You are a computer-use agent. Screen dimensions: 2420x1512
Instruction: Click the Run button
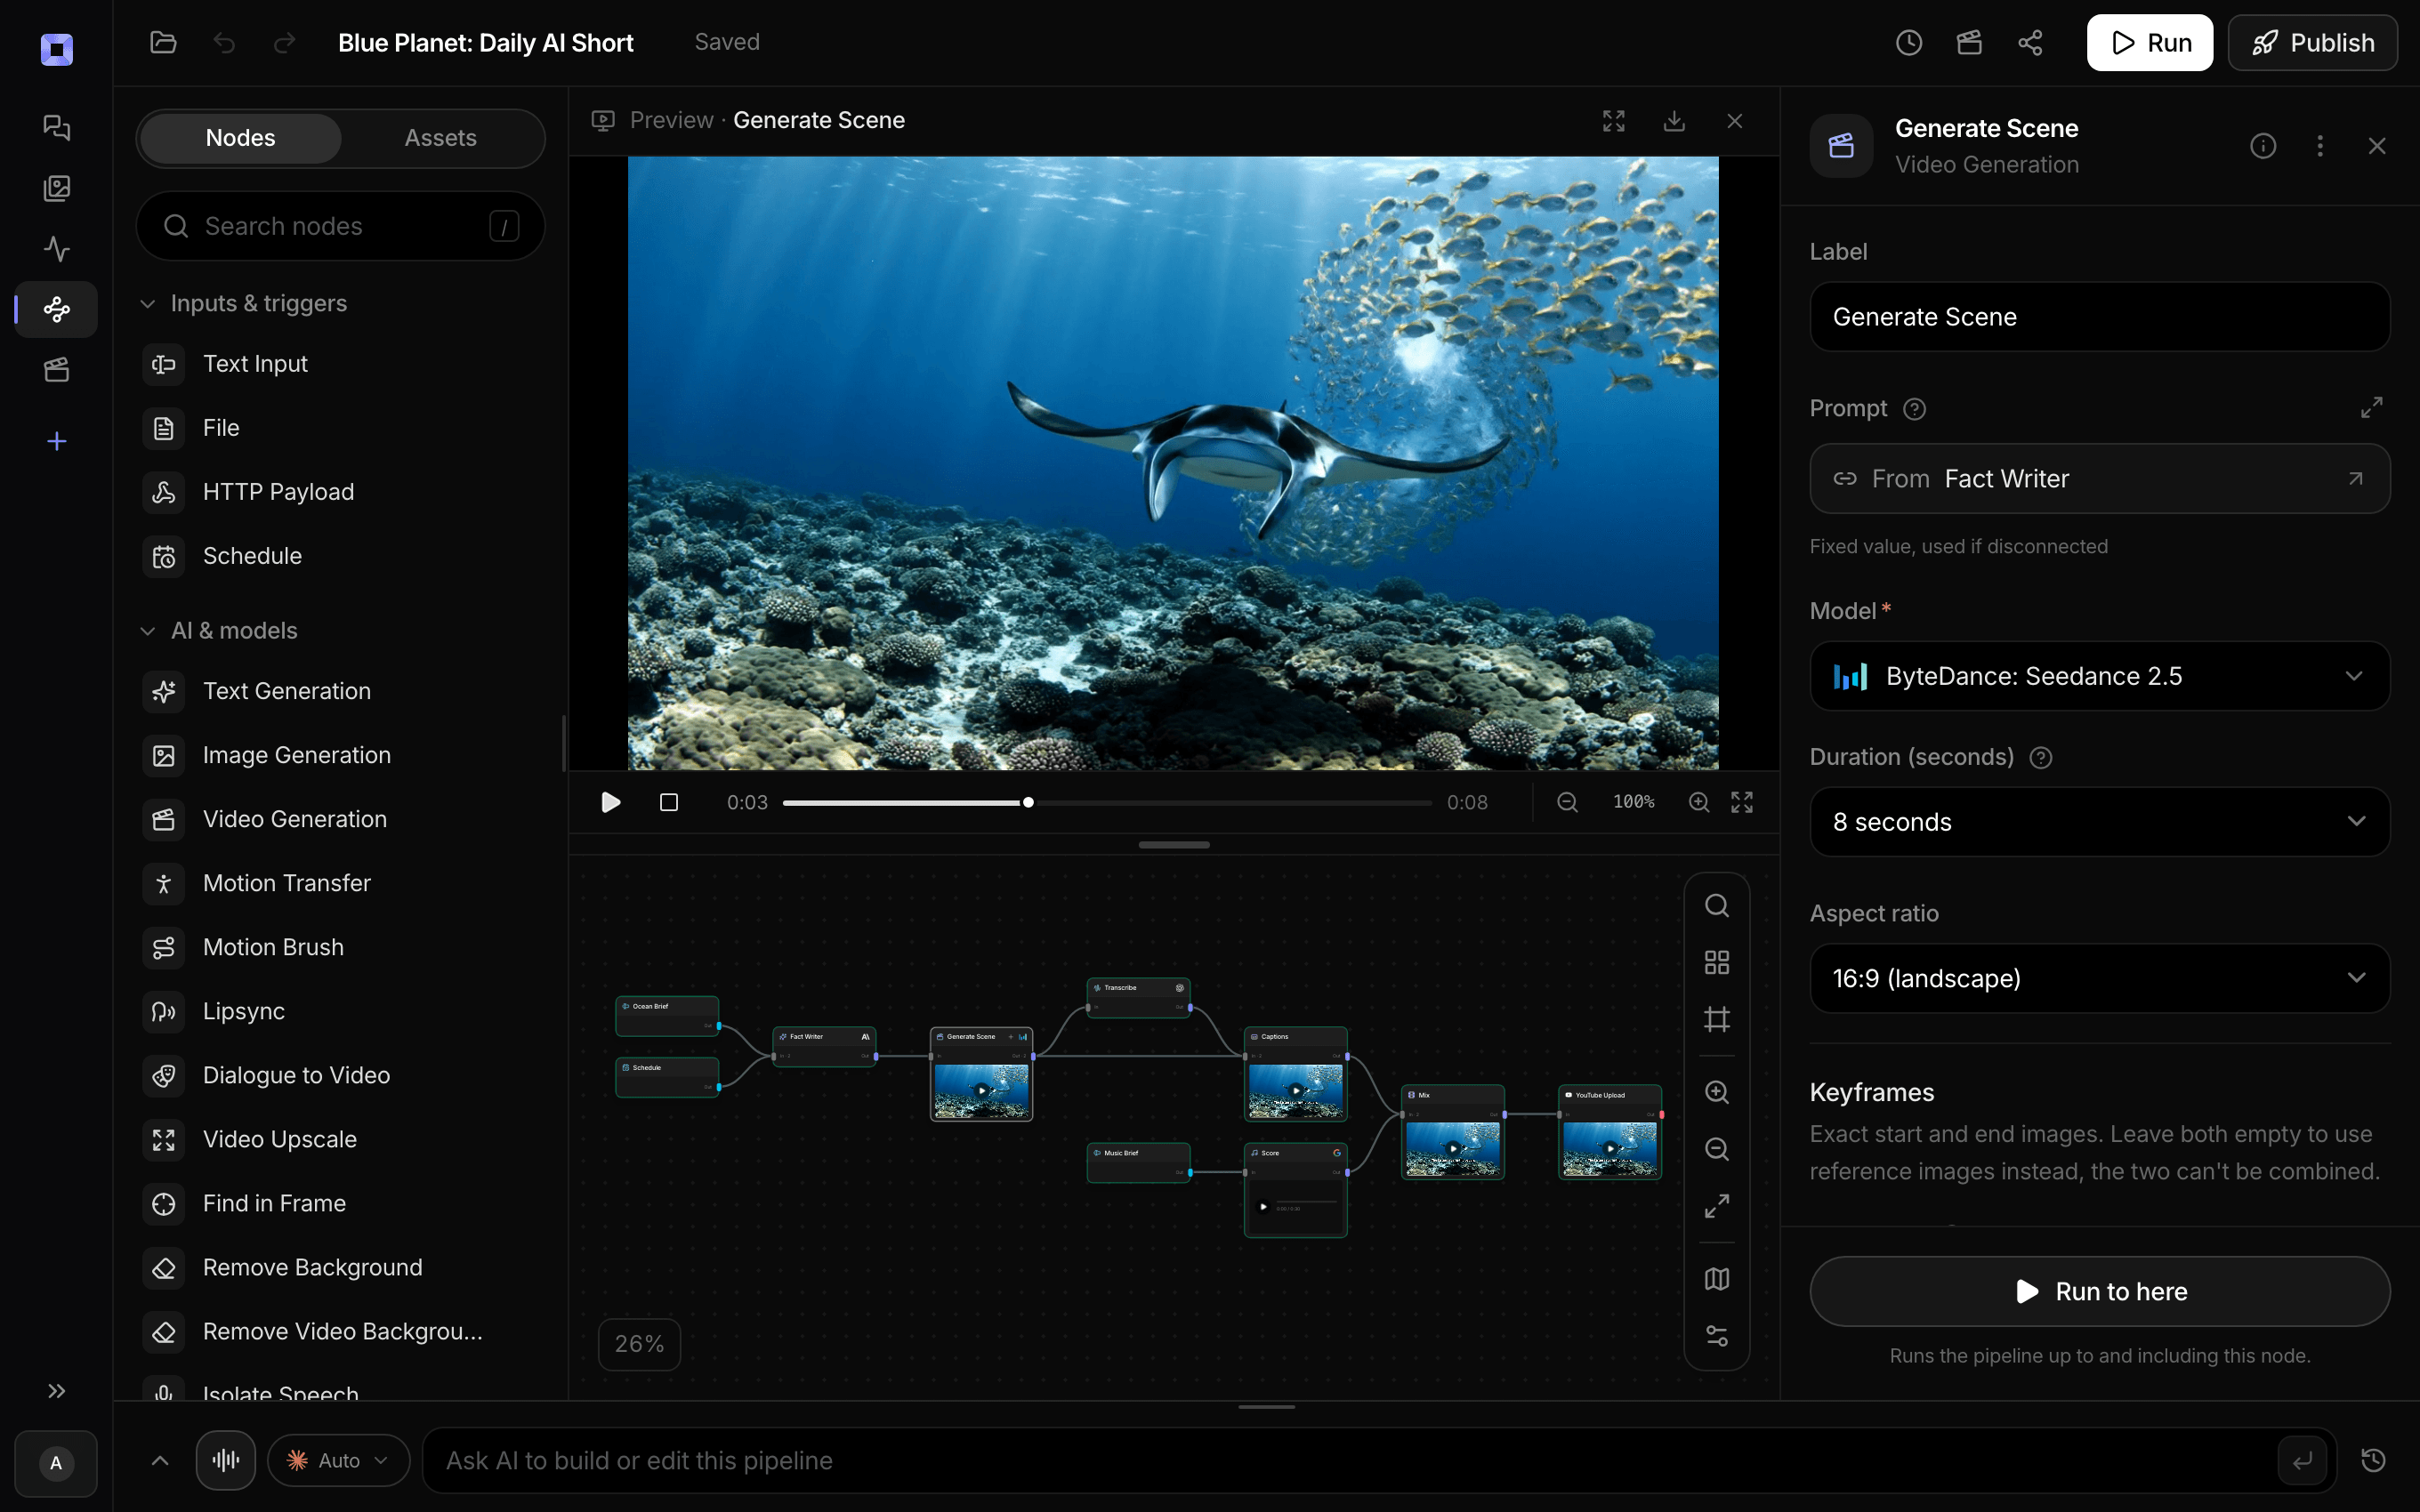2150,43
